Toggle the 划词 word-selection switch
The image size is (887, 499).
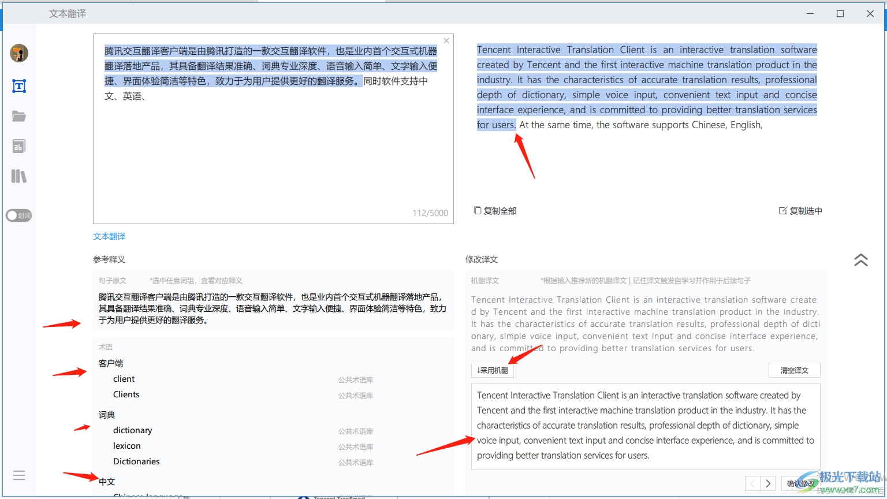(x=19, y=215)
